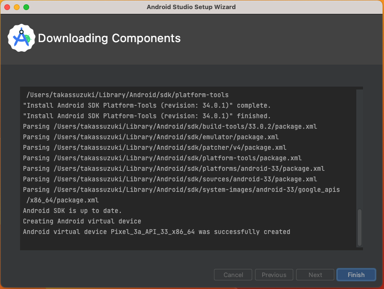Click the 'Downloading Components' heading
Screen dimensions: 384x289
point(109,38)
